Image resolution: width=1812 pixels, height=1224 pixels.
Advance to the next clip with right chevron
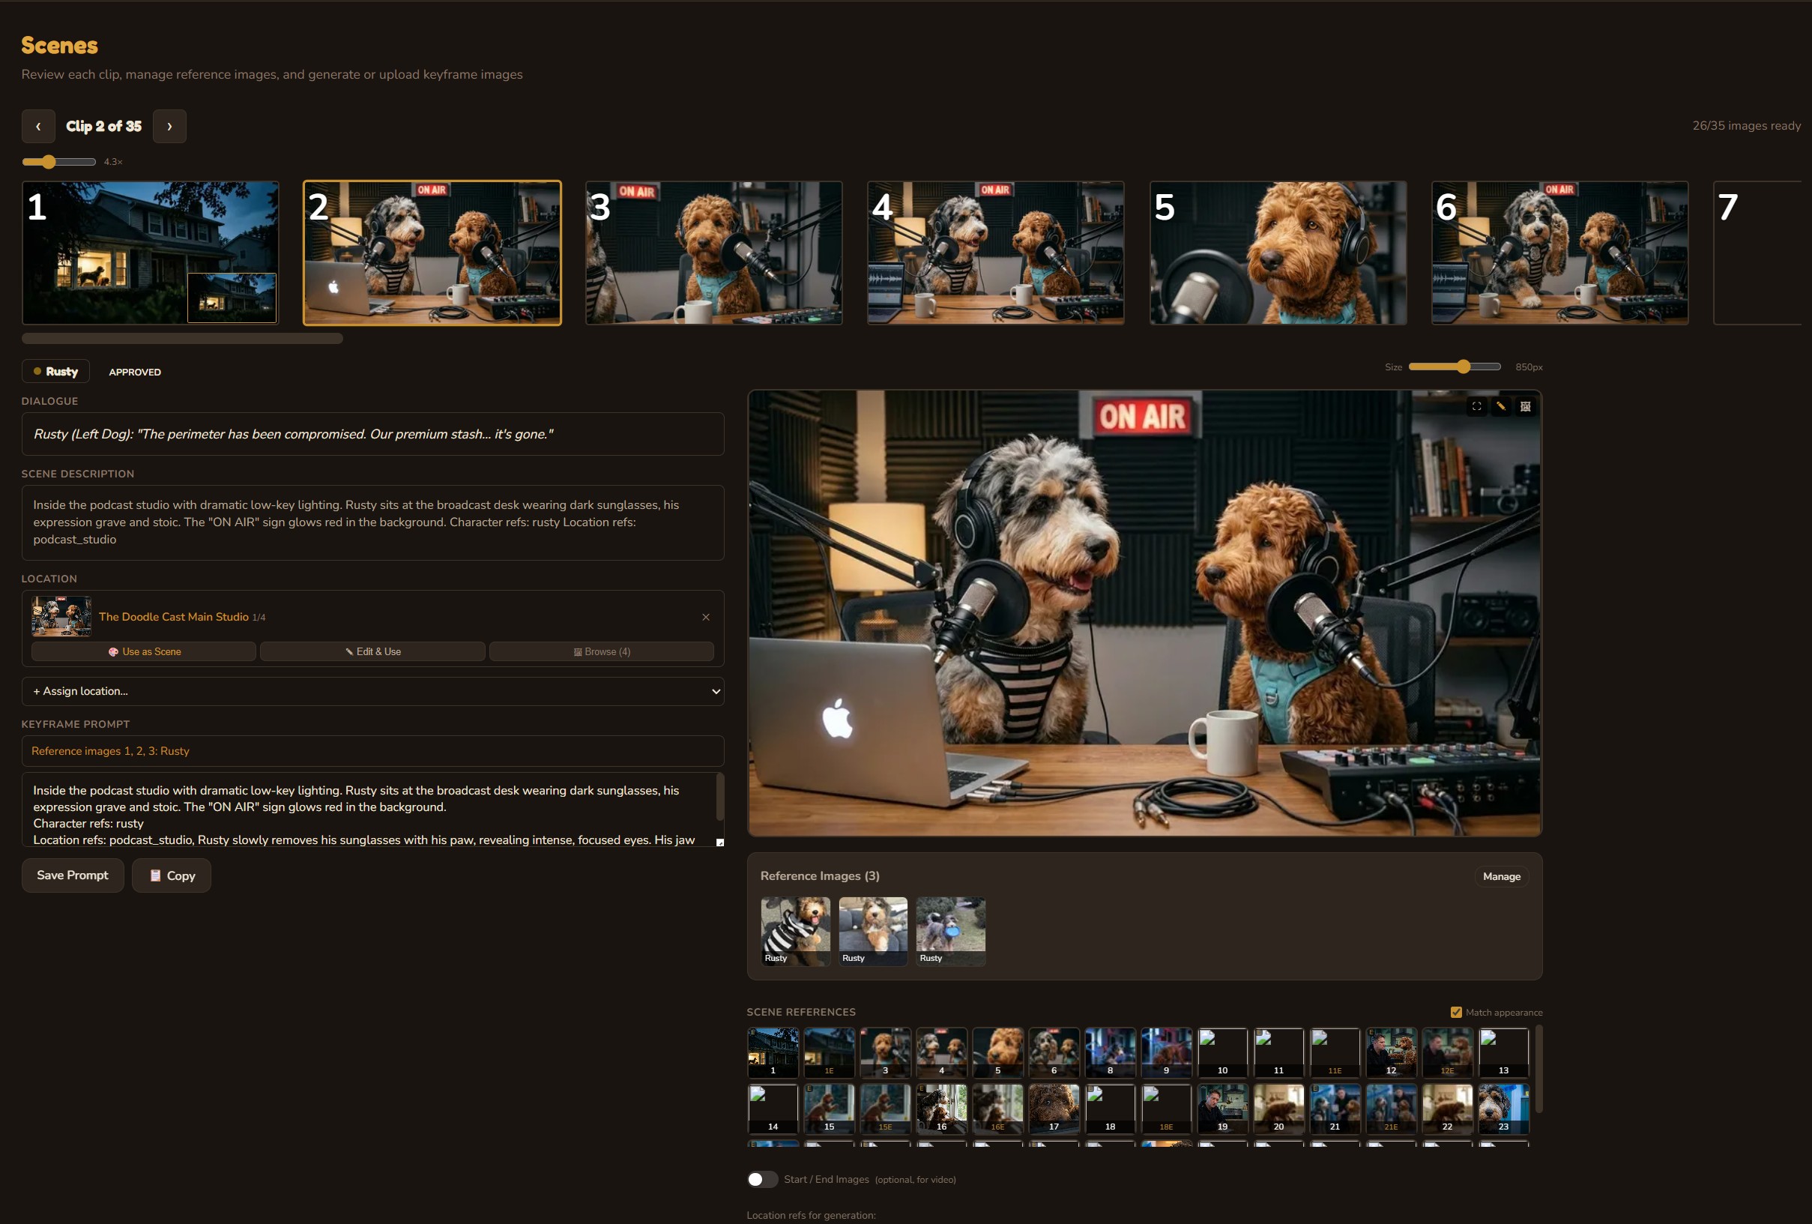point(169,127)
